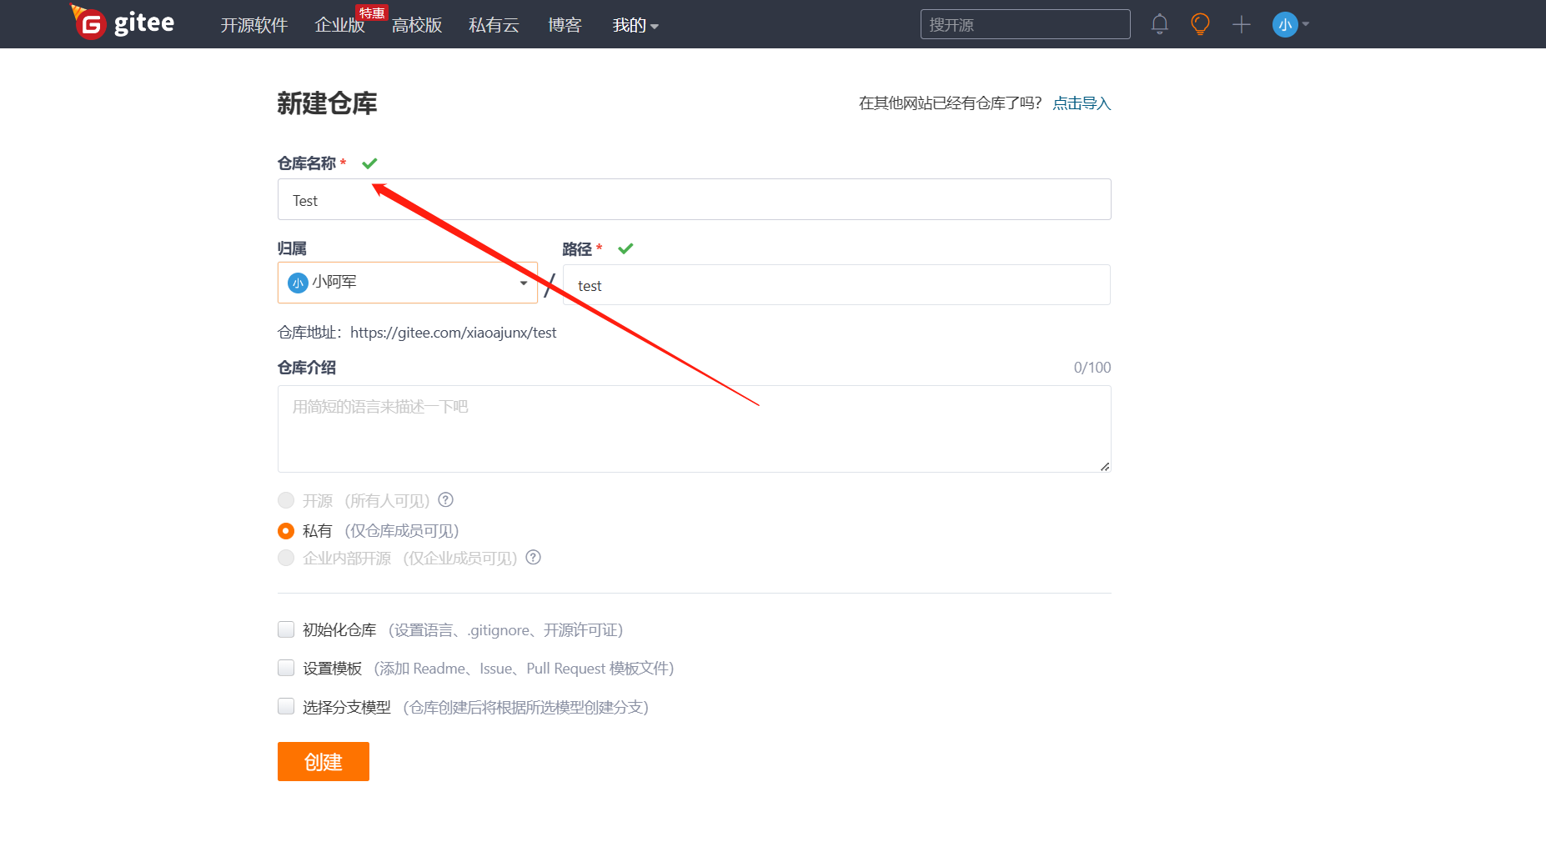Click the plus icon to create new content
This screenshot has height=852, width=1546.
tap(1242, 24)
